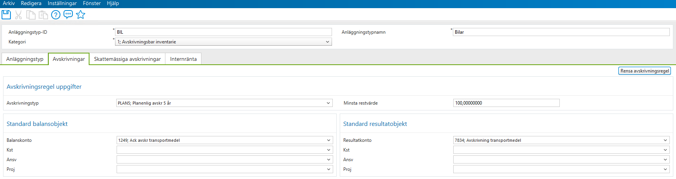Open the Proj dropdown under Standard balansobjekt
The width and height of the screenshot is (676, 179).
point(224,169)
